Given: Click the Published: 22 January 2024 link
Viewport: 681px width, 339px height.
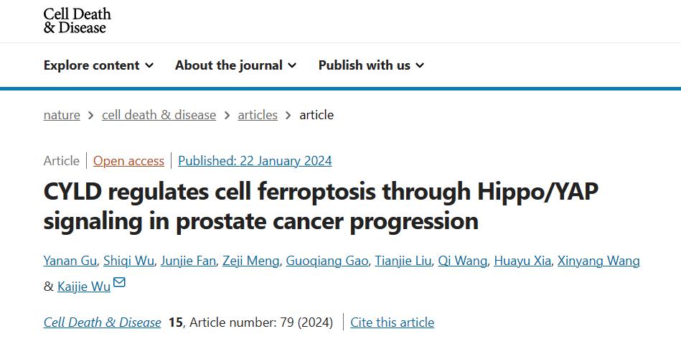Looking at the screenshot, I should click(255, 161).
